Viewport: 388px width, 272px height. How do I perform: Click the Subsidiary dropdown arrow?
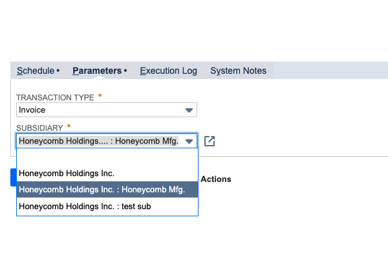[x=189, y=141]
